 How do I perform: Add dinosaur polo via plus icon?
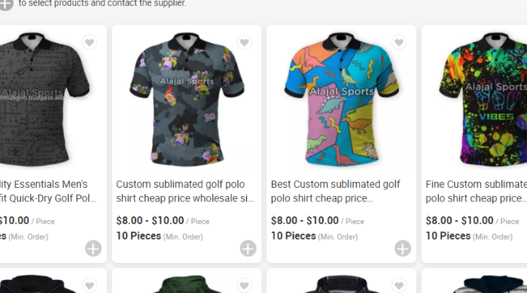(403, 249)
